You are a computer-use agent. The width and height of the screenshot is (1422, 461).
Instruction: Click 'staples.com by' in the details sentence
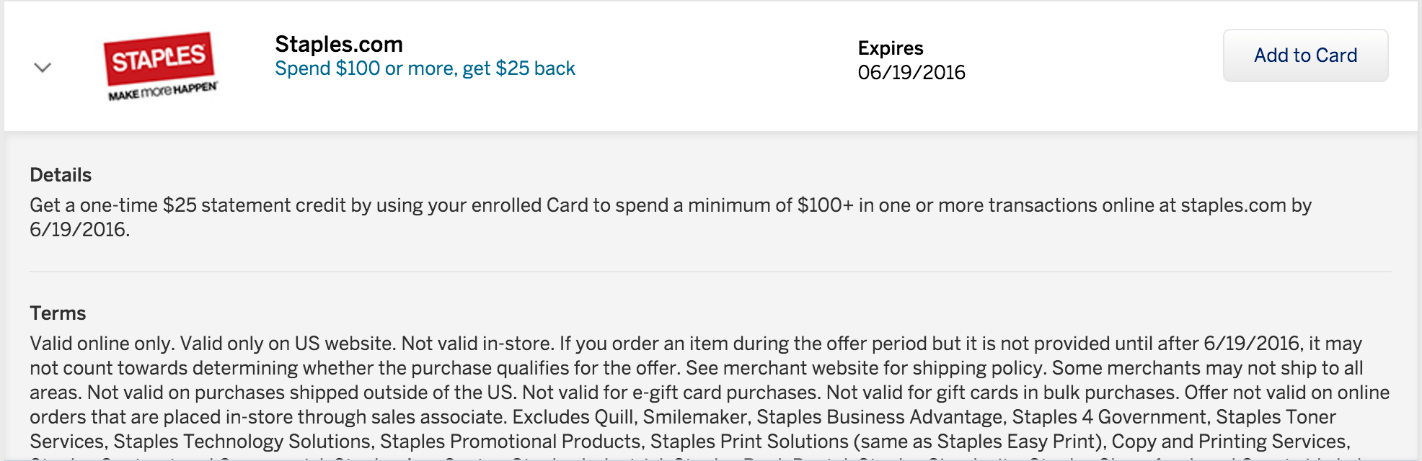[x=1246, y=205]
